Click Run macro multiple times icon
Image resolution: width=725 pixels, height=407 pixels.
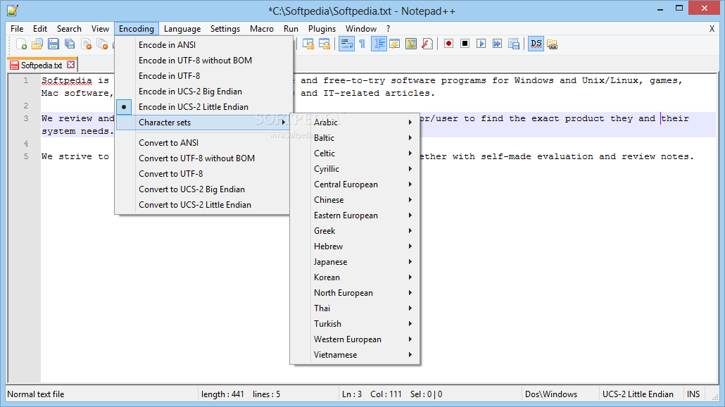click(x=498, y=44)
